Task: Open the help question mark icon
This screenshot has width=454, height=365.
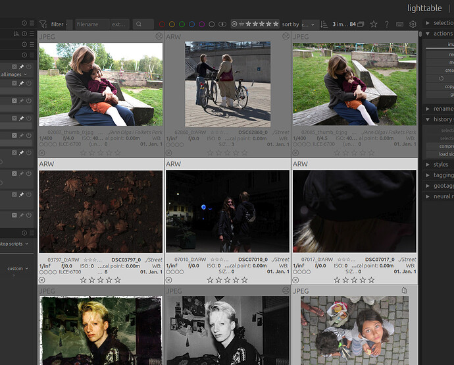Action: 386,24
